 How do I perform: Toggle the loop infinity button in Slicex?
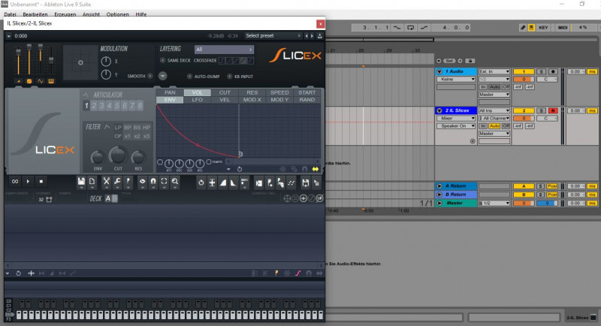pyautogui.click(x=14, y=181)
